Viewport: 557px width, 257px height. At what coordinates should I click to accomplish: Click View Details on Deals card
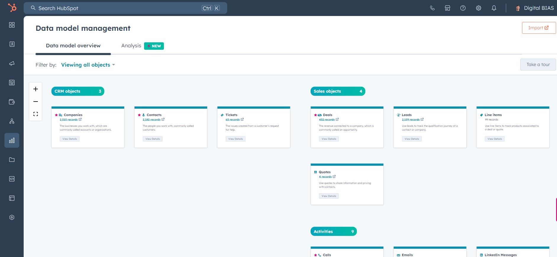pyautogui.click(x=329, y=139)
